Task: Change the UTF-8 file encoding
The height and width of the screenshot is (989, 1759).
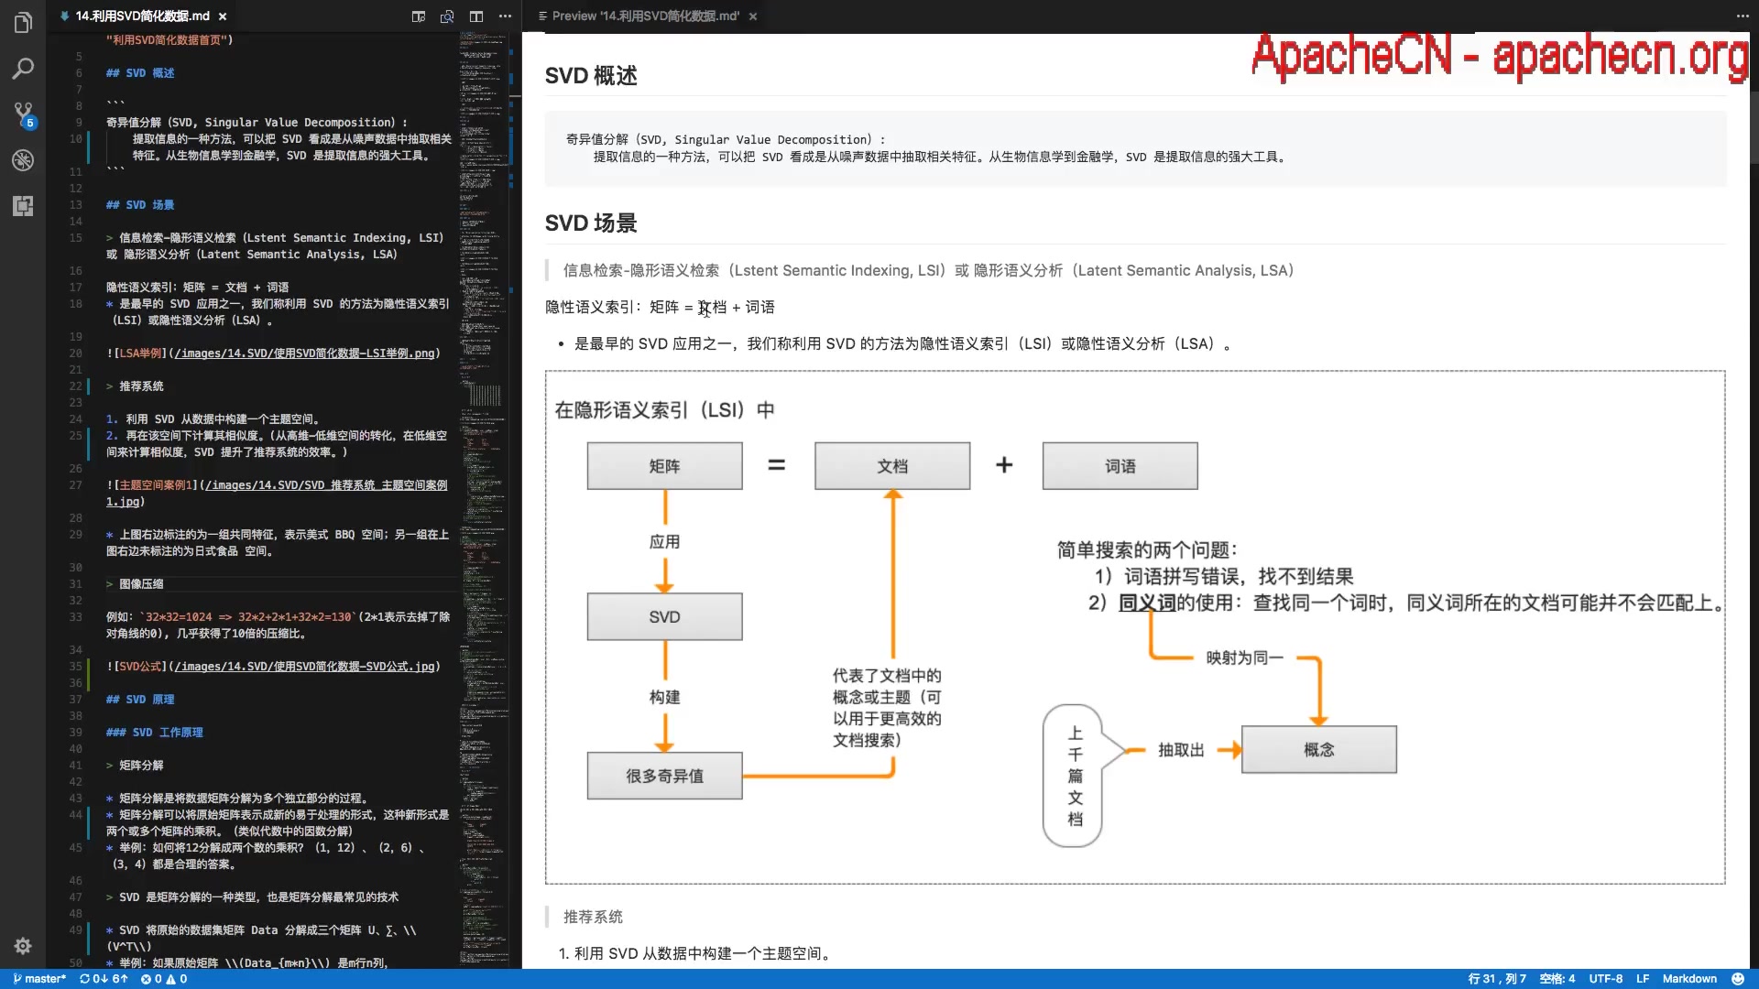Action: click(1606, 979)
